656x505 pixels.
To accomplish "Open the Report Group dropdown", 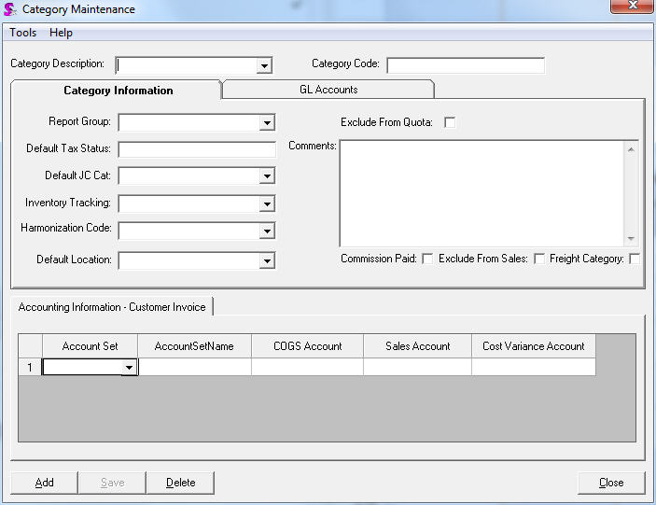I will 267,122.
